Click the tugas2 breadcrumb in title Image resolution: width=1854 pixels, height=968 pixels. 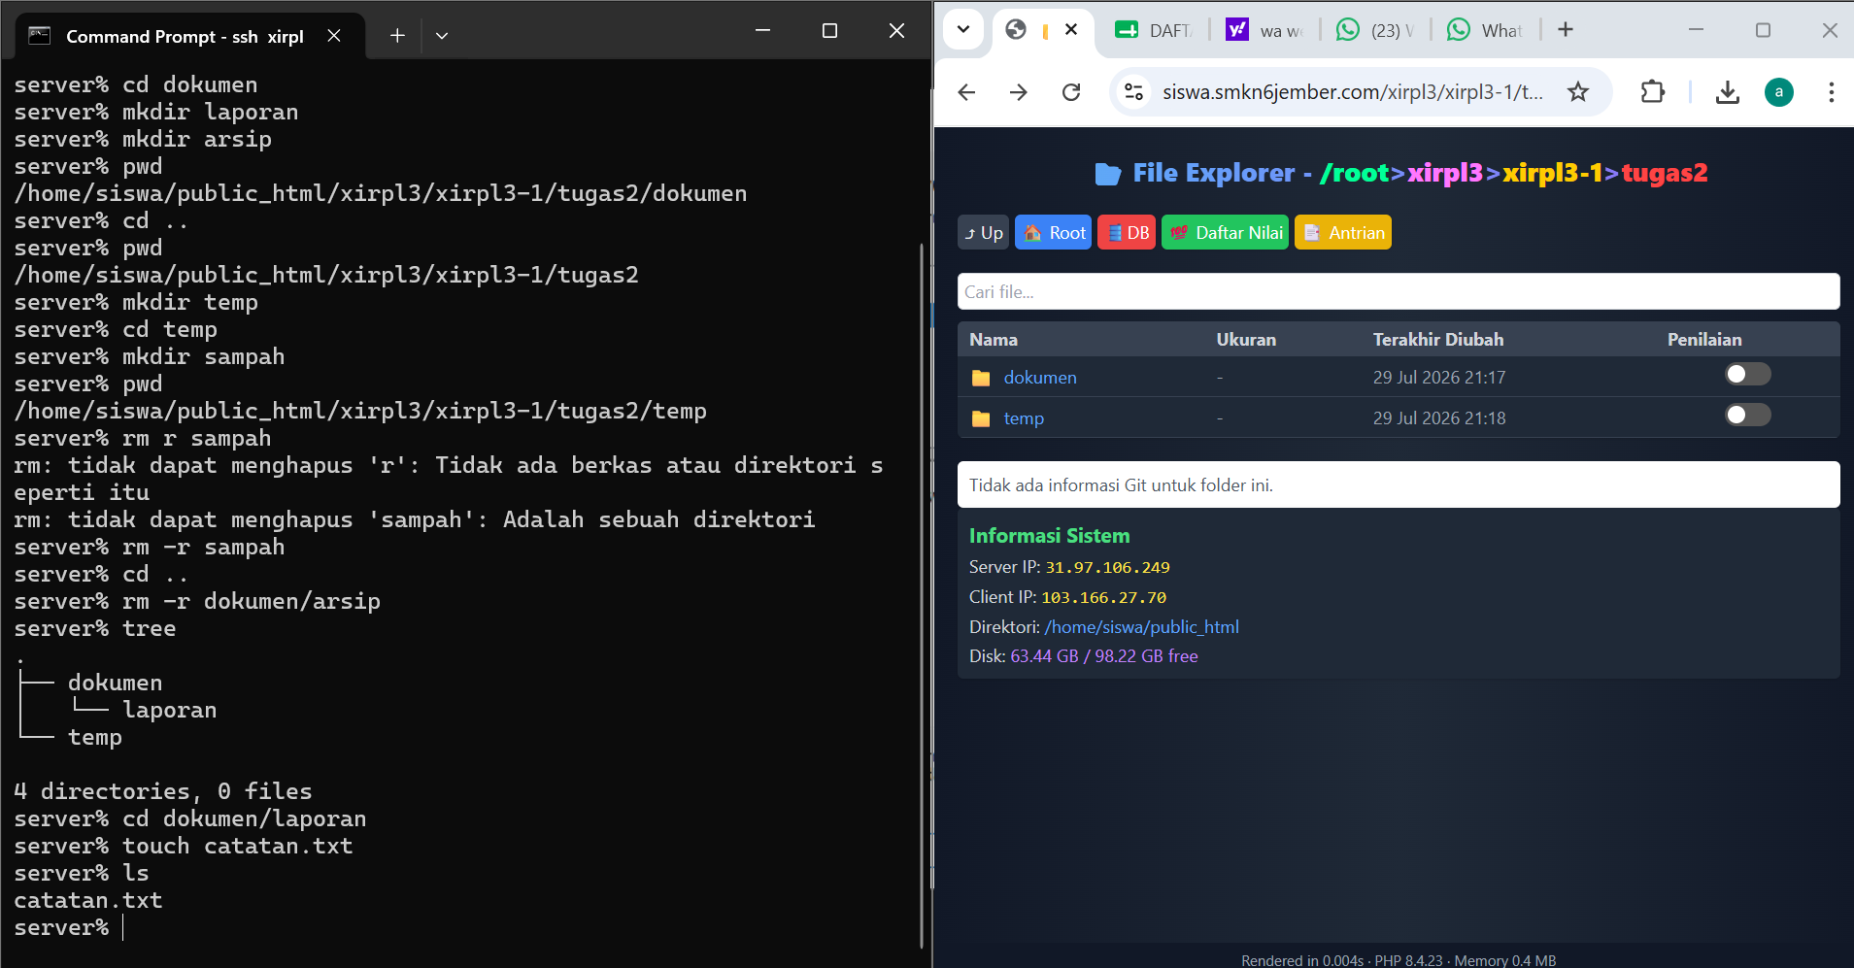coord(1665,173)
